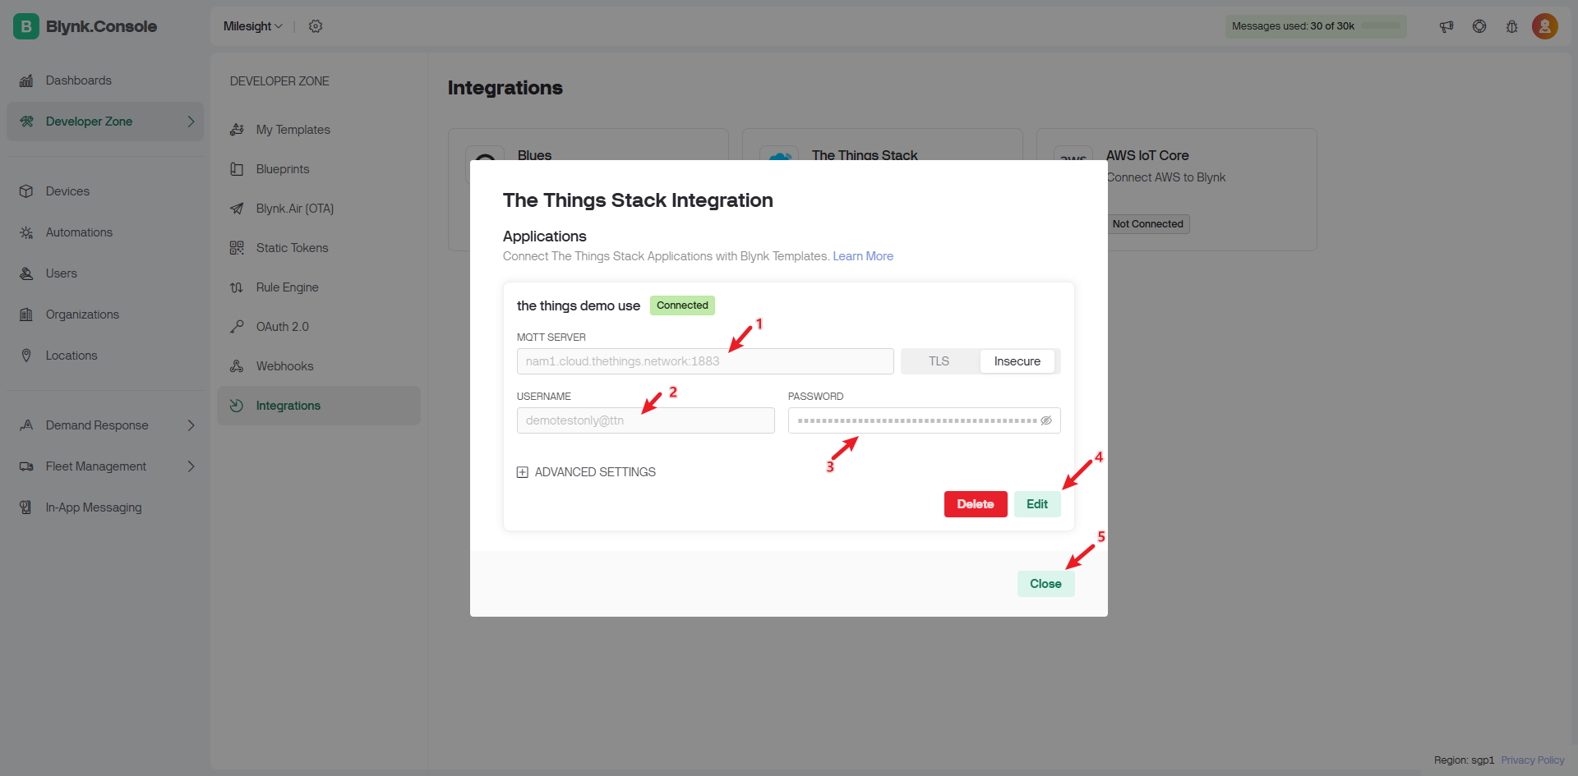This screenshot has height=776, width=1578.
Task: Click the Locations pin icon
Action: pyautogui.click(x=26, y=356)
